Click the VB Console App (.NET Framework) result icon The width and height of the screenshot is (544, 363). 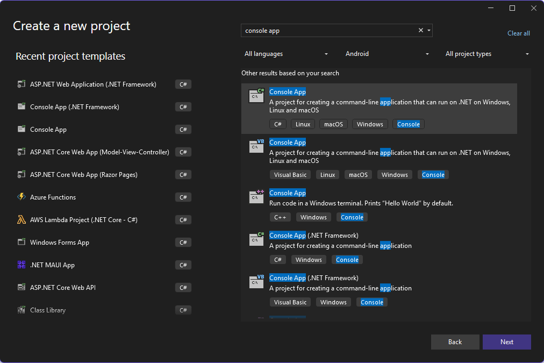(256, 281)
